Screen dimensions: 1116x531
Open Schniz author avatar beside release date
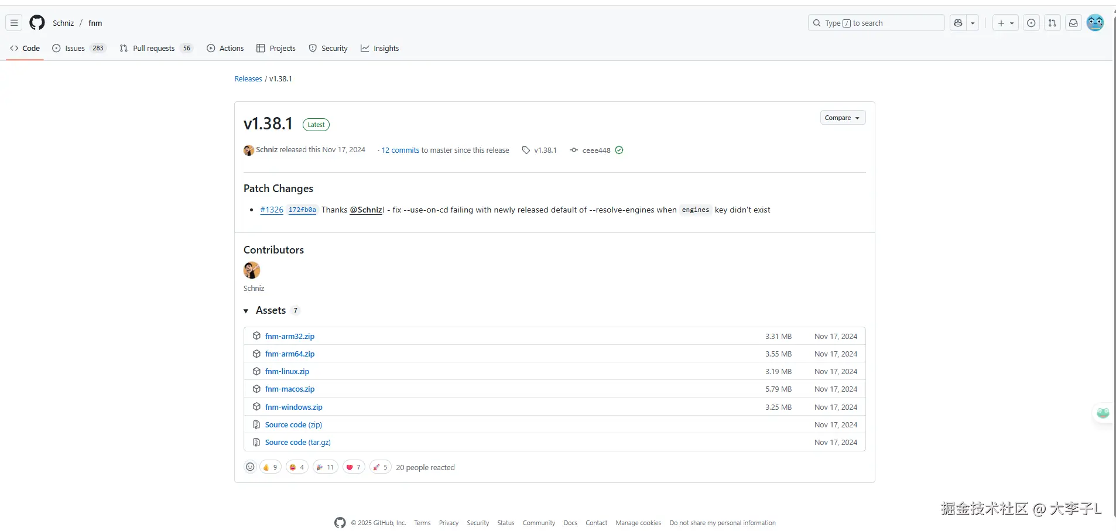[x=249, y=150]
